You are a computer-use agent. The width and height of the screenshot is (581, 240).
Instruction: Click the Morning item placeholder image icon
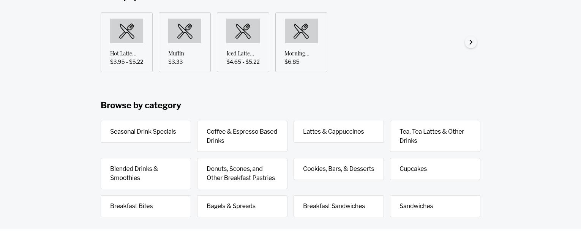(301, 31)
